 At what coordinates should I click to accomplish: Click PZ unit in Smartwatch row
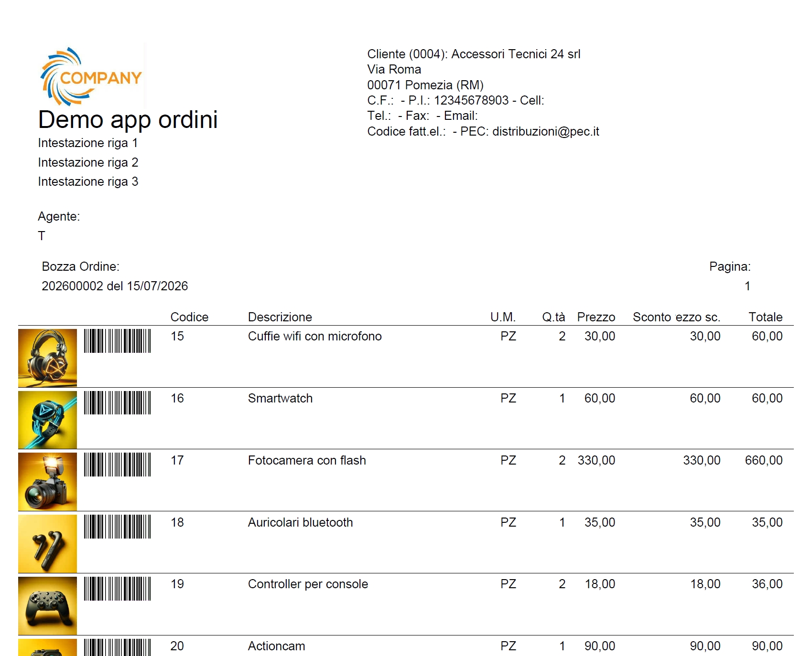point(509,398)
